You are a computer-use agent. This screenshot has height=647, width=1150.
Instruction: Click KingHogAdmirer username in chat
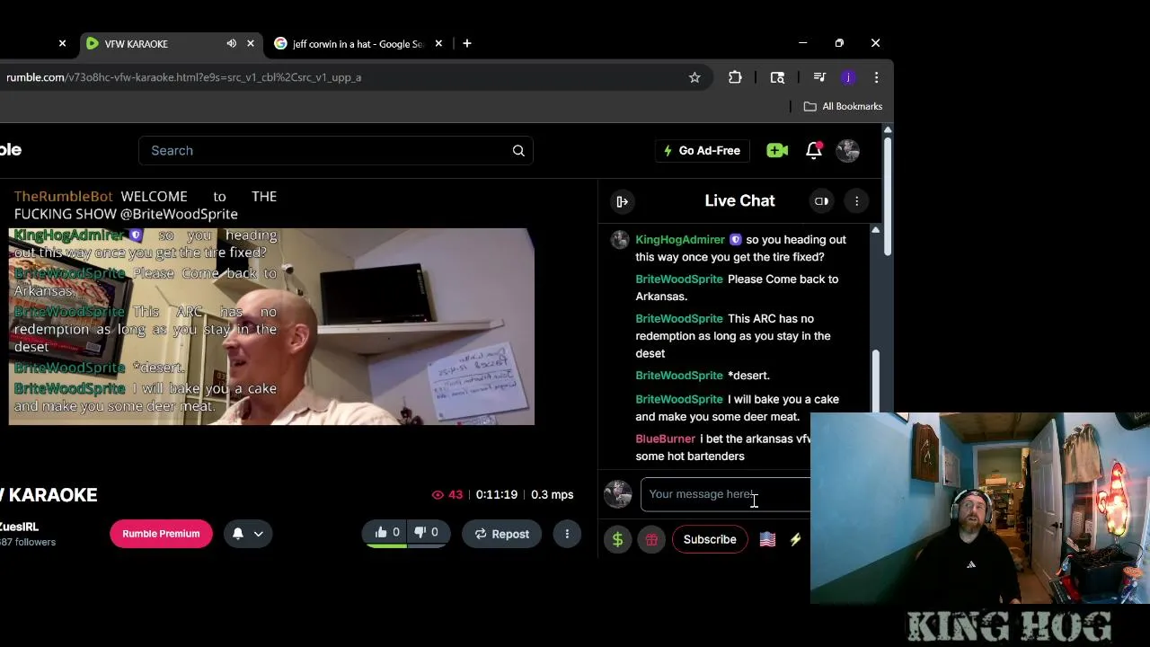pyautogui.click(x=679, y=240)
